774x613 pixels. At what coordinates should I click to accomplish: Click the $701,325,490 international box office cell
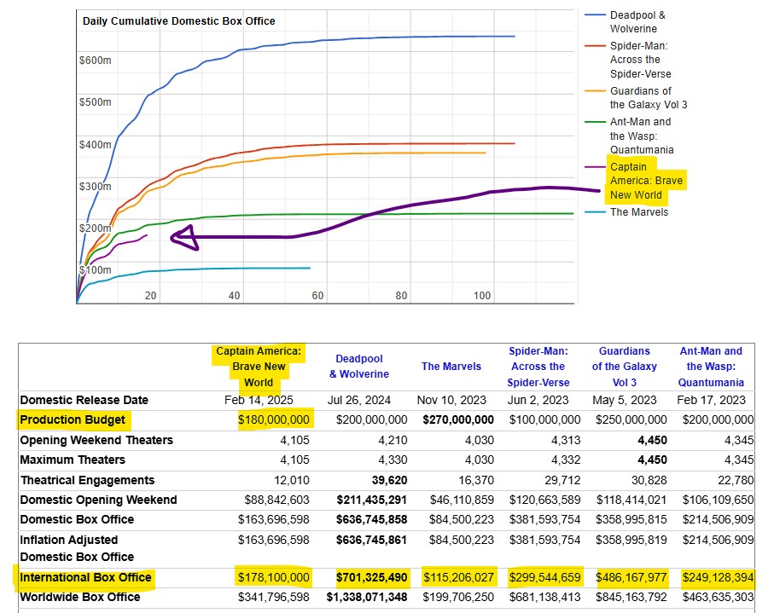tap(371, 577)
